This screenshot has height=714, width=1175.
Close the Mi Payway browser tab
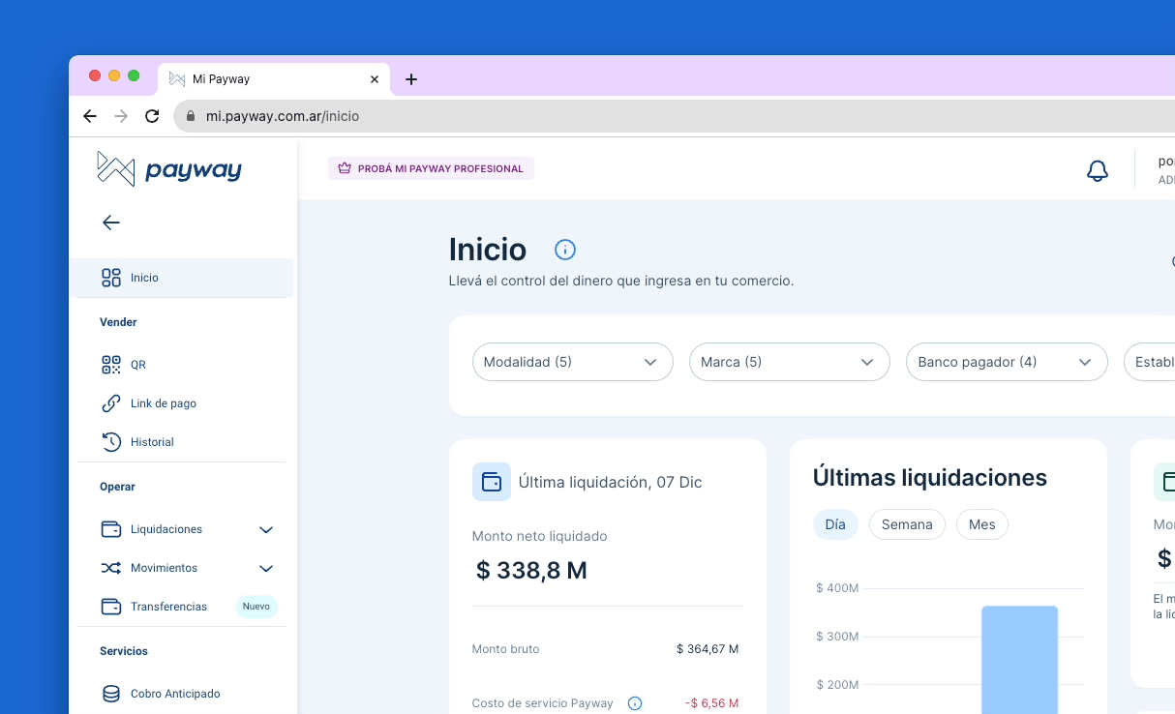(x=375, y=79)
